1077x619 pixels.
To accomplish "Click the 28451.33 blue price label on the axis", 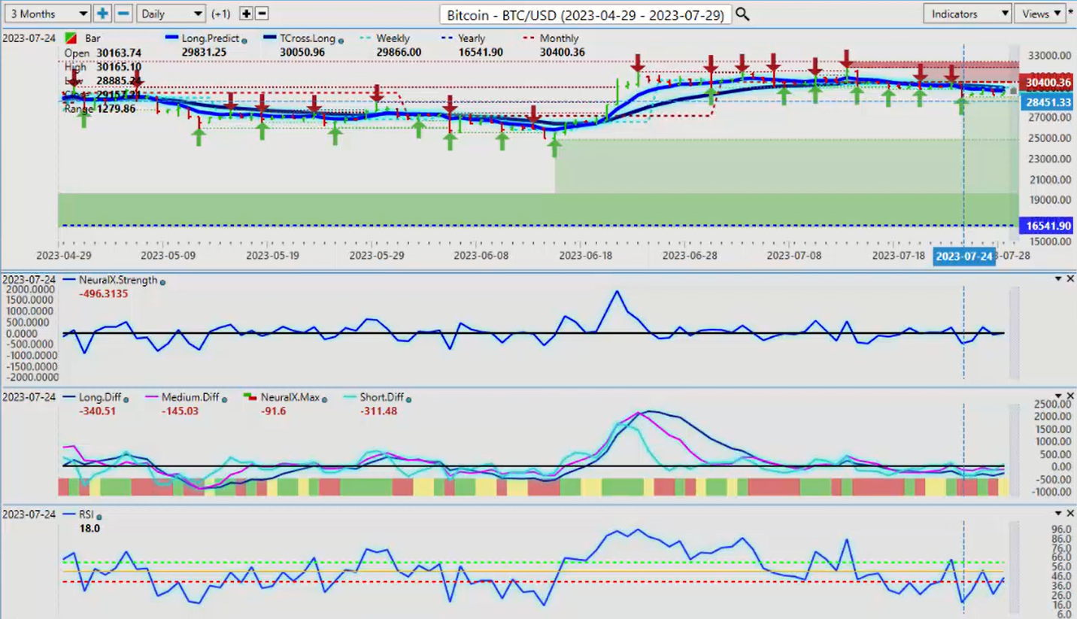I will (1046, 102).
